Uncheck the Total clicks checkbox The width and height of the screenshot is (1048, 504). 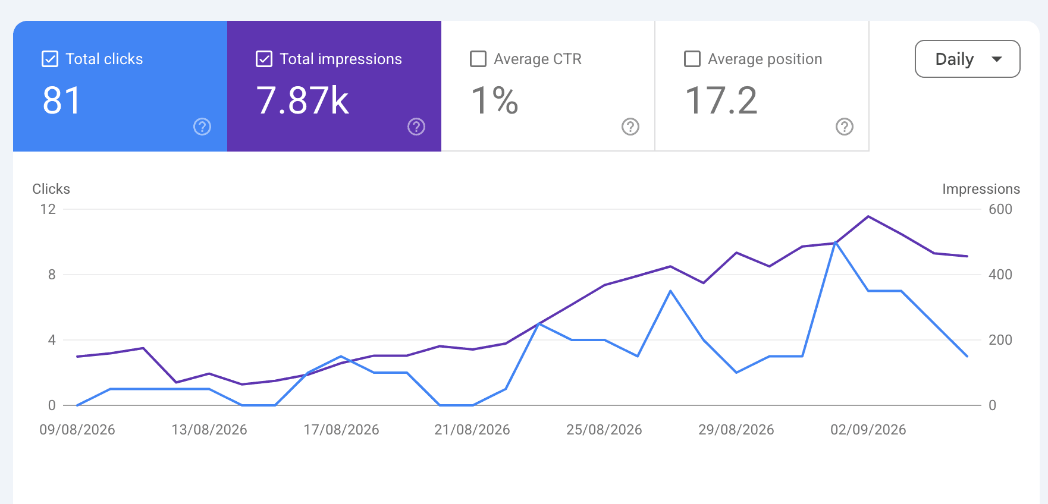pyautogui.click(x=50, y=59)
